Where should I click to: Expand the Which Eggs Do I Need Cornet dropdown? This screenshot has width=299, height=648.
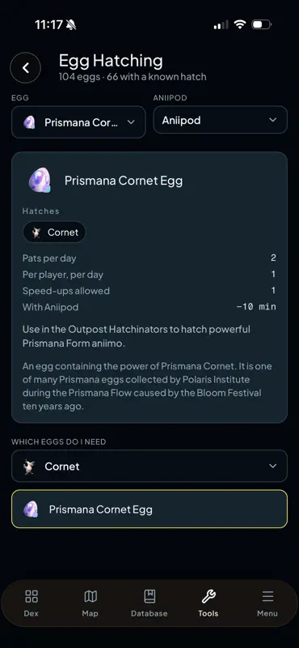pos(149,467)
